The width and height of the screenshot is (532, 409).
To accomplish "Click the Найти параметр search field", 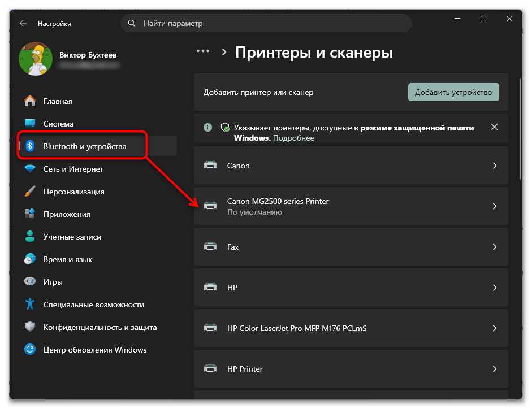I will 266,23.
